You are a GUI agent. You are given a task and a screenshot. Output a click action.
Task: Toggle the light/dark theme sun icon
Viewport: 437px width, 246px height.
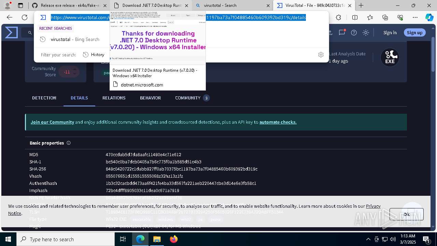tap(366, 32)
